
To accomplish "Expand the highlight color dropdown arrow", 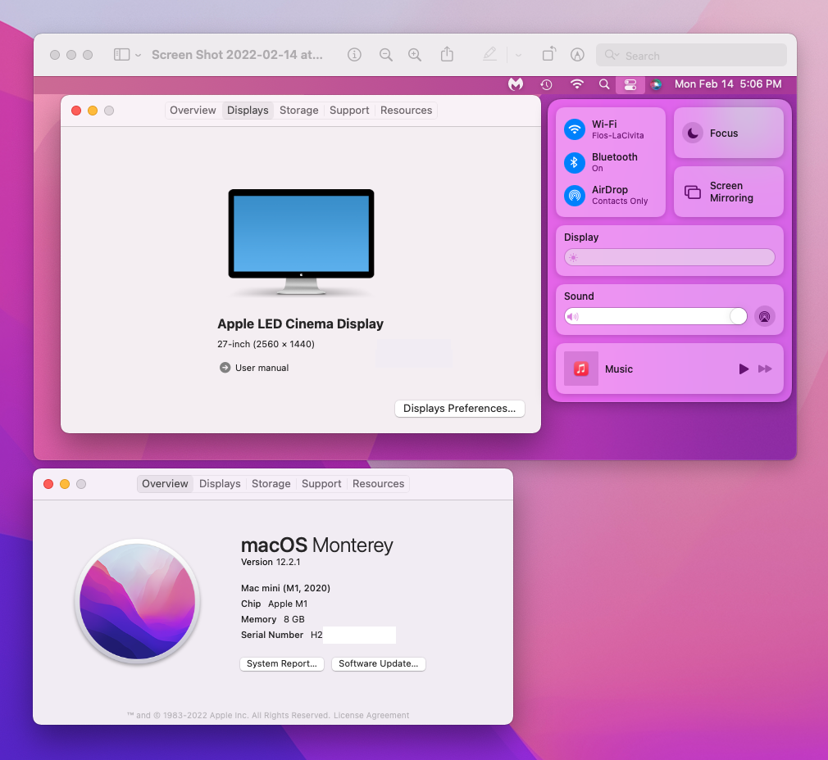I will (x=519, y=56).
